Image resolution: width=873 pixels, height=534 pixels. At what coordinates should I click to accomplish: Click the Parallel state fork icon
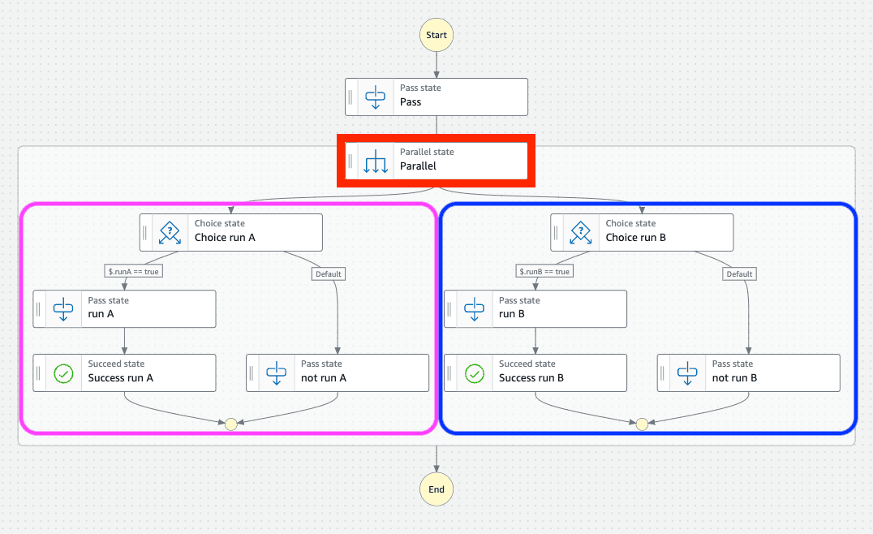point(375,161)
